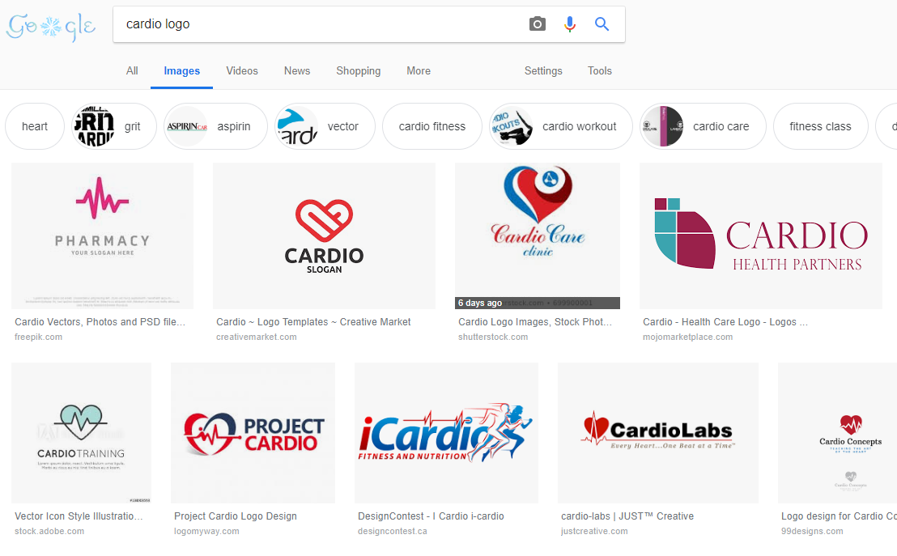This screenshot has width=897, height=556.
Task: Open the Google homepage via the logo
Action: [x=51, y=27]
